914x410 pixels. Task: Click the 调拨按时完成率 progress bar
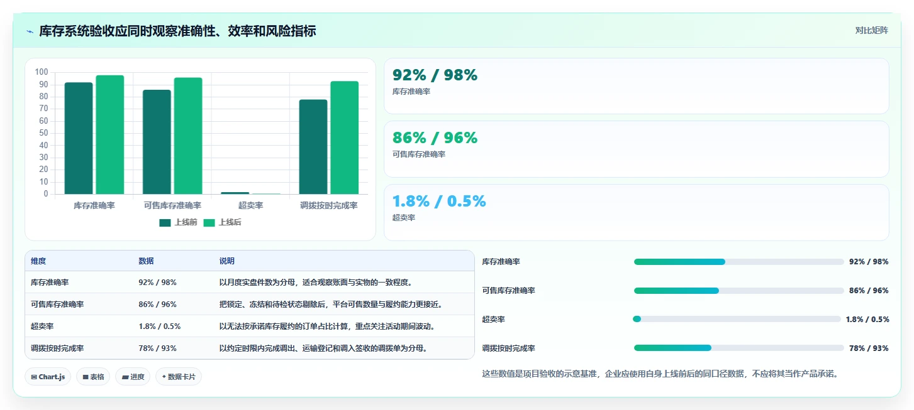738,348
